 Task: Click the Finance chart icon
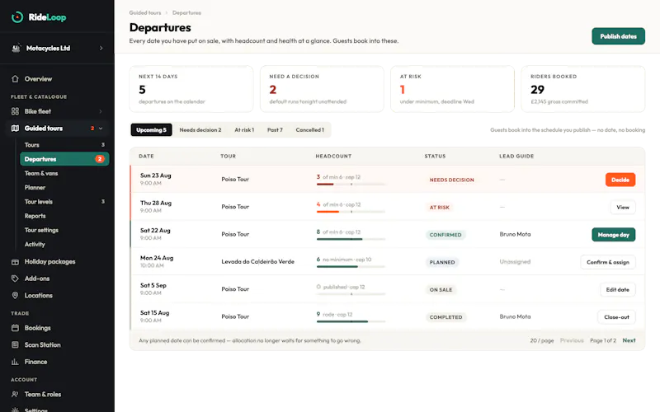coord(15,362)
